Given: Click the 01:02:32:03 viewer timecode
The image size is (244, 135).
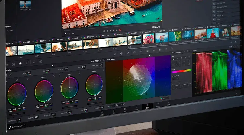Looking at the screenshot, I should click(156, 27).
